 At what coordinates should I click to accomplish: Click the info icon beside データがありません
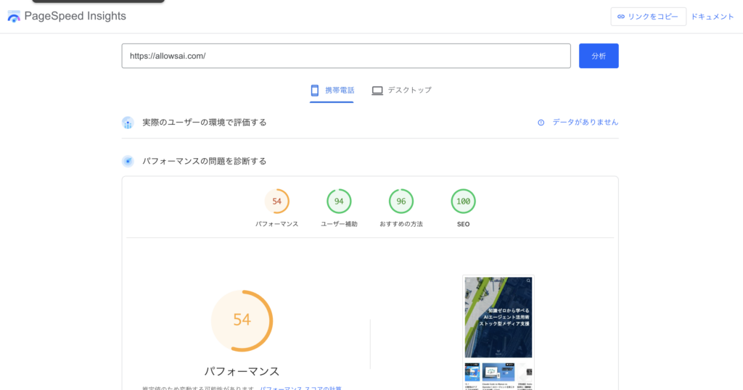(541, 123)
